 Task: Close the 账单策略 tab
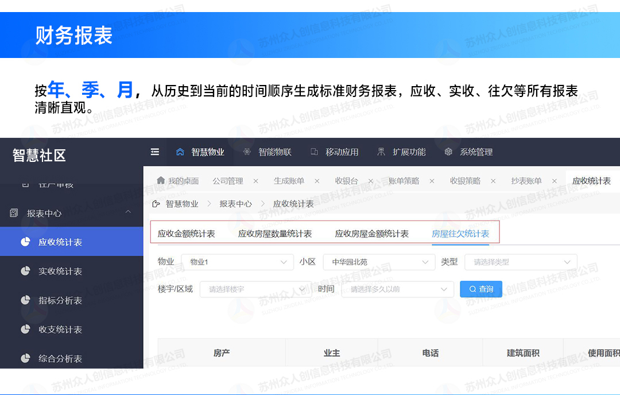(x=432, y=181)
